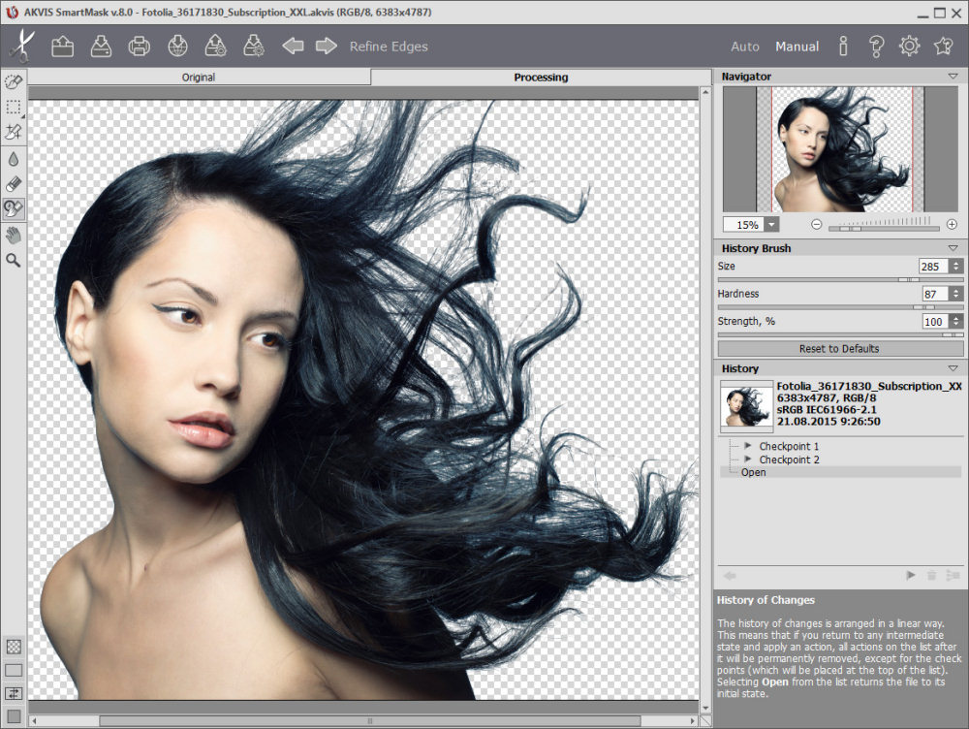Image resolution: width=969 pixels, height=729 pixels.
Task: Switch to the light solid background swatch
Action: tap(14, 670)
